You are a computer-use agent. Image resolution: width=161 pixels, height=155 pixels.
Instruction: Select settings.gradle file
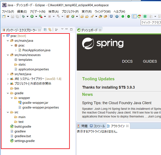point(22,141)
